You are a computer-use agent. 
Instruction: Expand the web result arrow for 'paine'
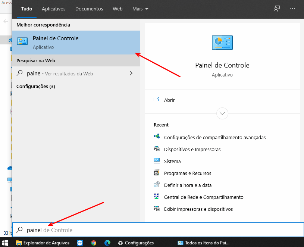pyautogui.click(x=131, y=73)
